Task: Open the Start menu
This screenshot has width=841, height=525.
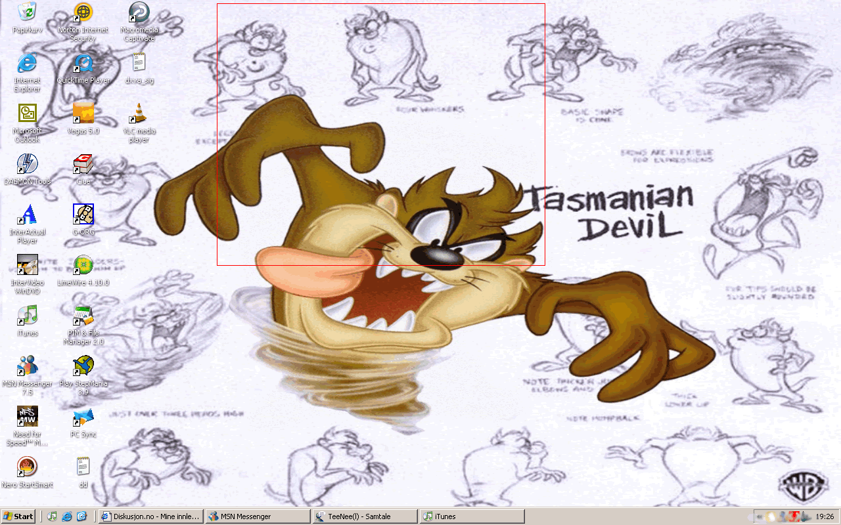Action: click(18, 516)
